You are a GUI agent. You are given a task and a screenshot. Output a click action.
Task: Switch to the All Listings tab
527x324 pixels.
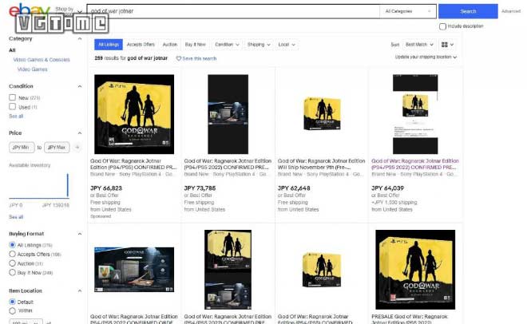109,45
